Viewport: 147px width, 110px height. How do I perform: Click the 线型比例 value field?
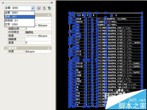(38, 29)
